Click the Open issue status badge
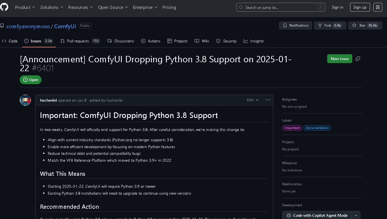 click(x=31, y=80)
